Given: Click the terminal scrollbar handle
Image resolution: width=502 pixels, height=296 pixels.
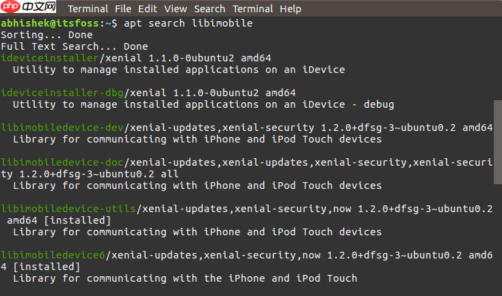Looking at the screenshot, I should (x=498, y=142).
